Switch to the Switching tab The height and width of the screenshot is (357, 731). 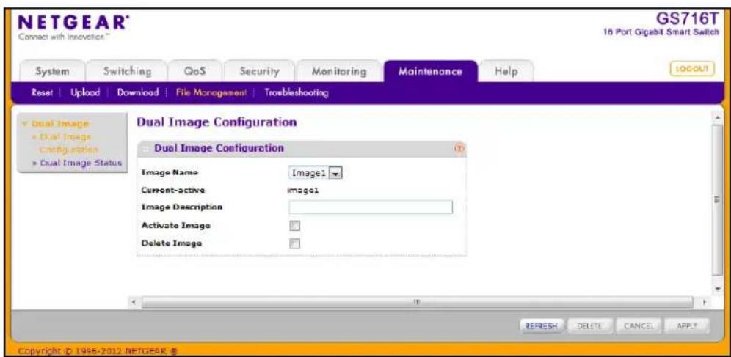coord(127,72)
